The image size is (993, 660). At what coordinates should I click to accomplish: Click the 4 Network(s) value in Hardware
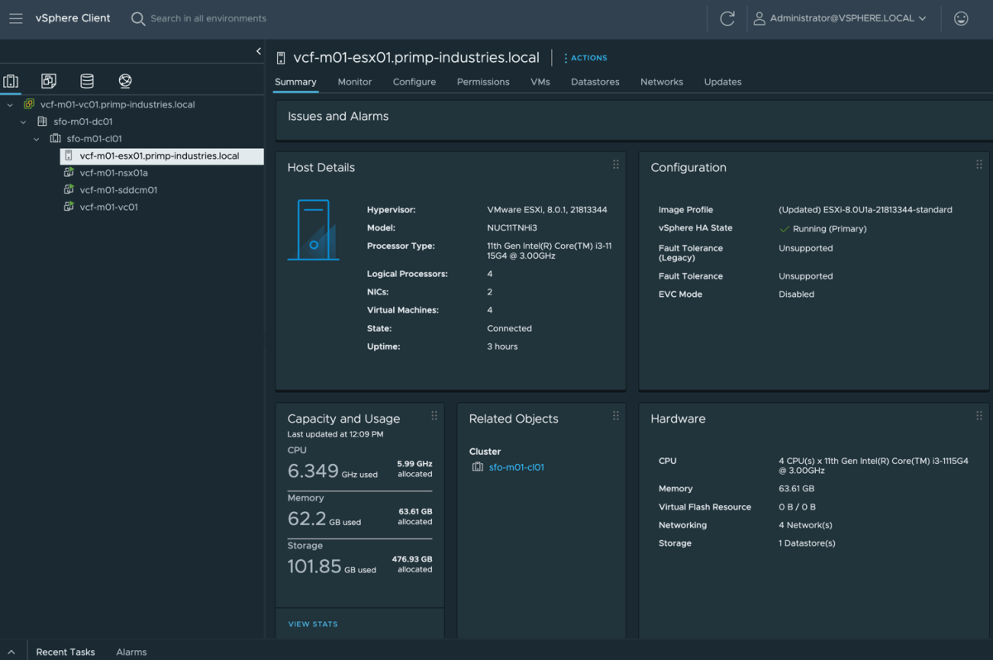[805, 525]
